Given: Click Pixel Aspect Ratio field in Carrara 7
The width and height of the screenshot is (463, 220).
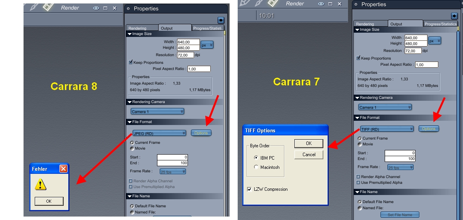Looking at the screenshot, I should tap(427, 65).
